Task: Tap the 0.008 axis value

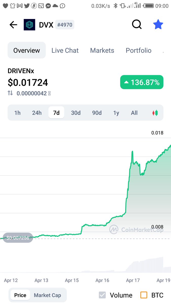Action: [157, 227]
